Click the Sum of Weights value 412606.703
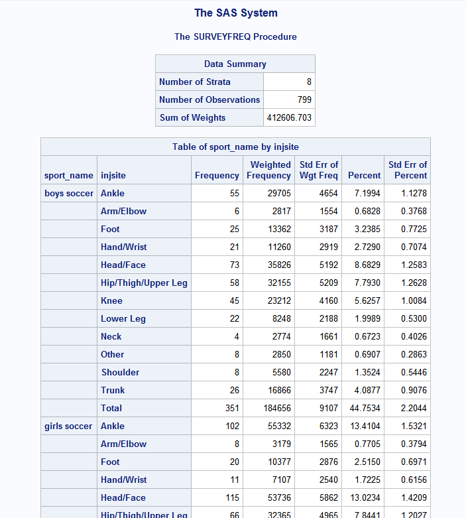Viewport: 466px width, 518px height. 290,118
